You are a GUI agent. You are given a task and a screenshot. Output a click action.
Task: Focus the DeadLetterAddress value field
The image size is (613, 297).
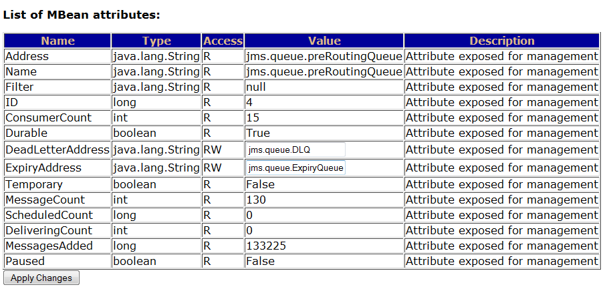coord(295,150)
